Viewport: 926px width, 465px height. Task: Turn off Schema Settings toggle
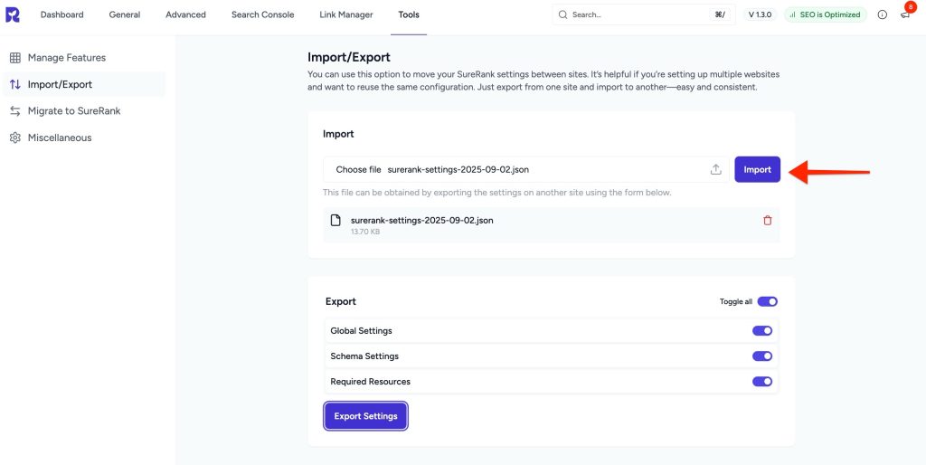pos(761,356)
